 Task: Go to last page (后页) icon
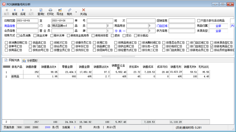(x=31, y=10)
